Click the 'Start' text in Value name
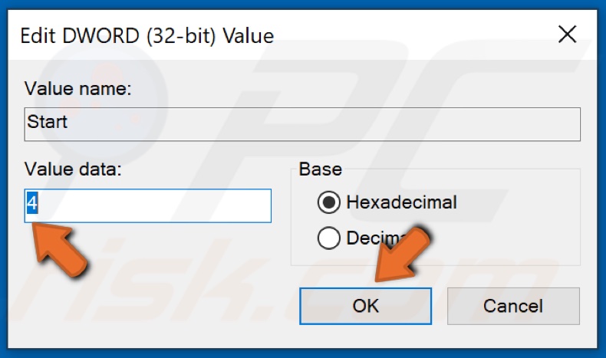The height and width of the screenshot is (358, 606). point(47,122)
